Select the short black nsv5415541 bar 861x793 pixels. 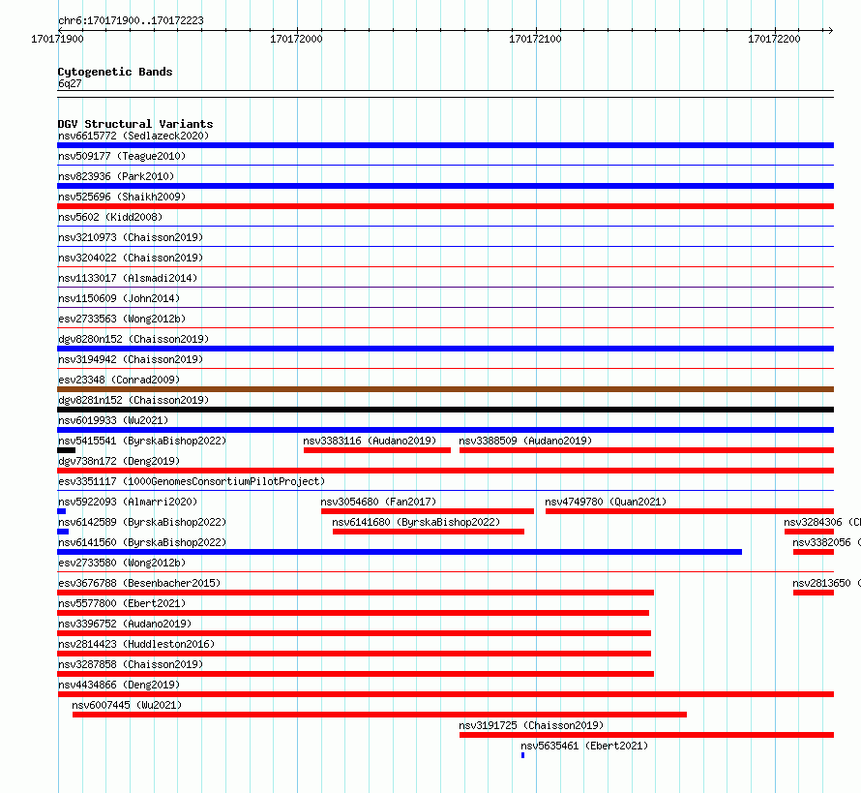(67, 450)
